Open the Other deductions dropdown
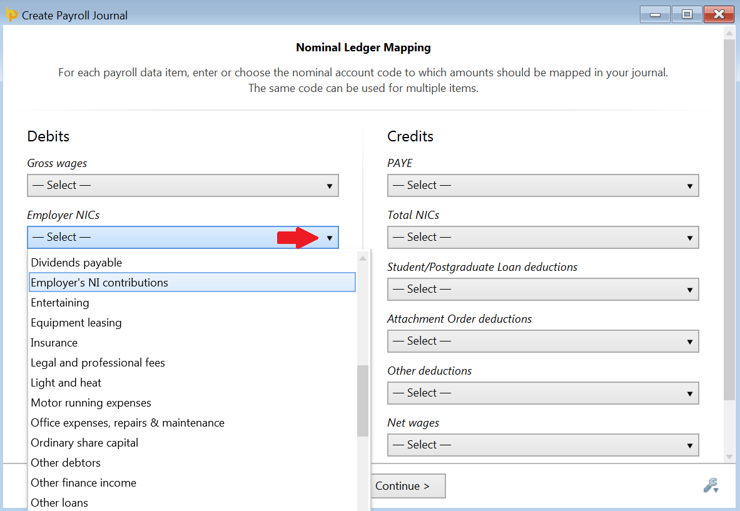The image size is (740, 511). pos(543,393)
